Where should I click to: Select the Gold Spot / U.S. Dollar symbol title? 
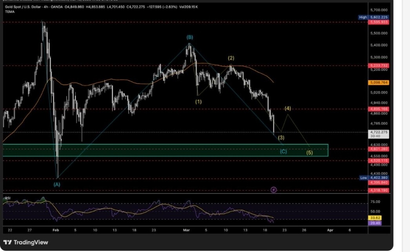click(23, 7)
